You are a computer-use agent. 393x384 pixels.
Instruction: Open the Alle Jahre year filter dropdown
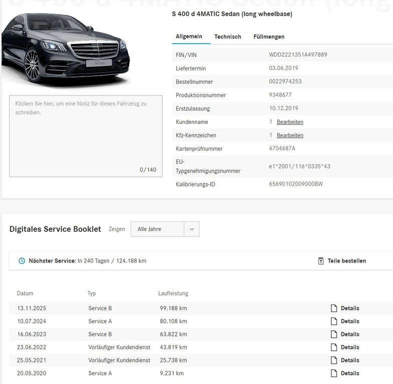158,229
